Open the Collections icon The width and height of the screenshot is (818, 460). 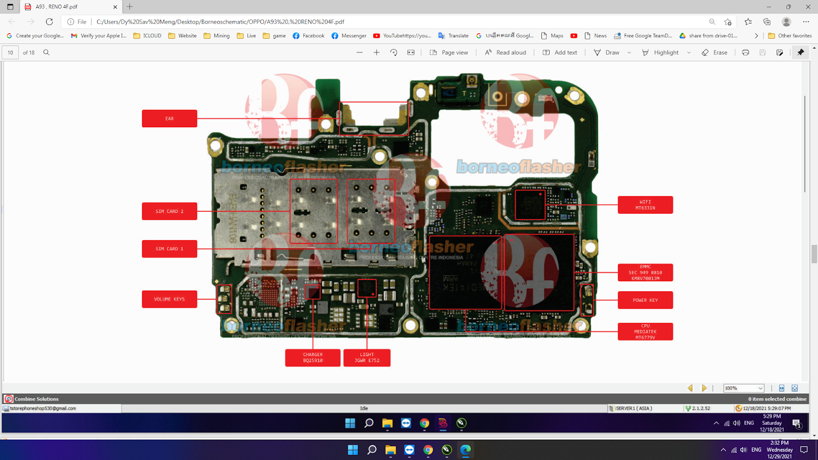point(767,21)
